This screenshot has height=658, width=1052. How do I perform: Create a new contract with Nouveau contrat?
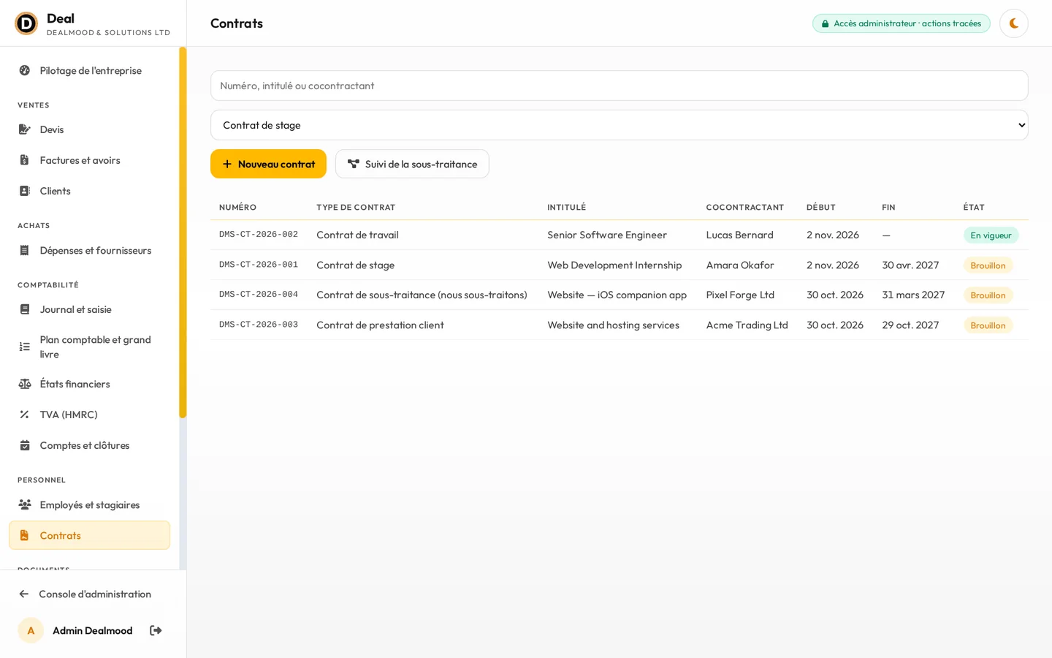click(x=268, y=164)
